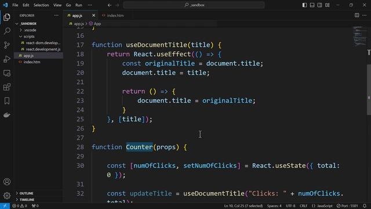The width and height of the screenshot is (371, 209).
Task: Open the File menu
Action: [15, 5]
